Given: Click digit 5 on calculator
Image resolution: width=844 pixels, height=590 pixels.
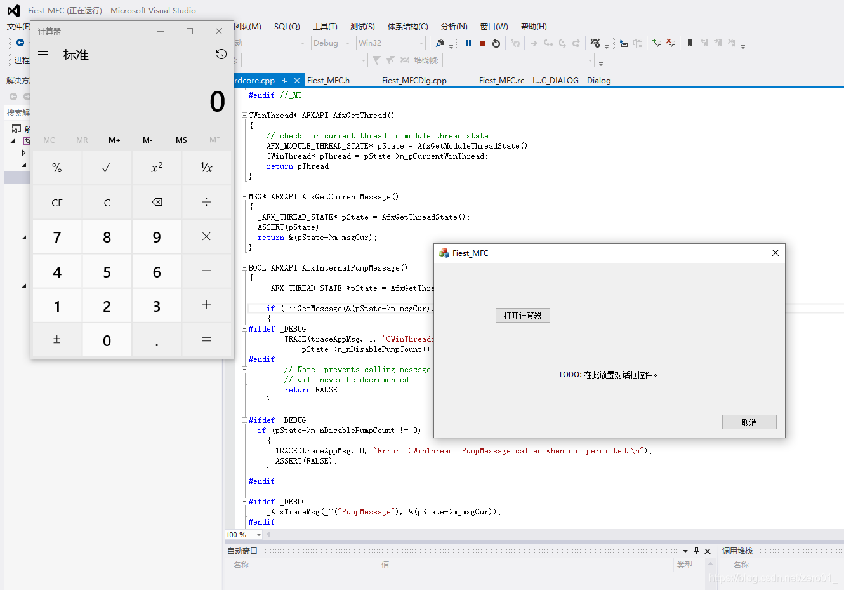Looking at the screenshot, I should [107, 271].
